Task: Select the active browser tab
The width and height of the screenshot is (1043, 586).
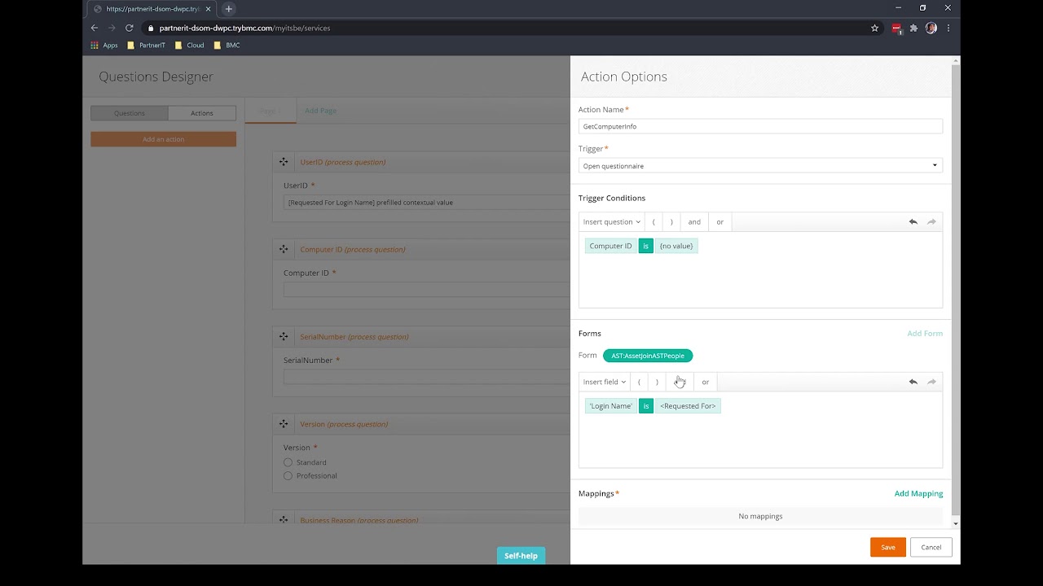Action: (152, 9)
